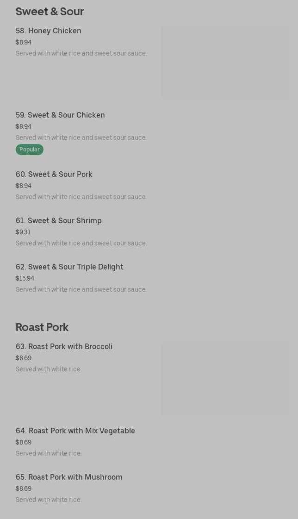Select 62. Sweet & Sour Triple Delight

(x=69, y=267)
